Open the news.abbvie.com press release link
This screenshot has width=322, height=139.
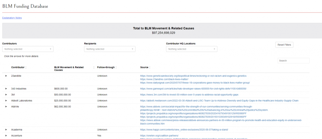pos(221,122)
